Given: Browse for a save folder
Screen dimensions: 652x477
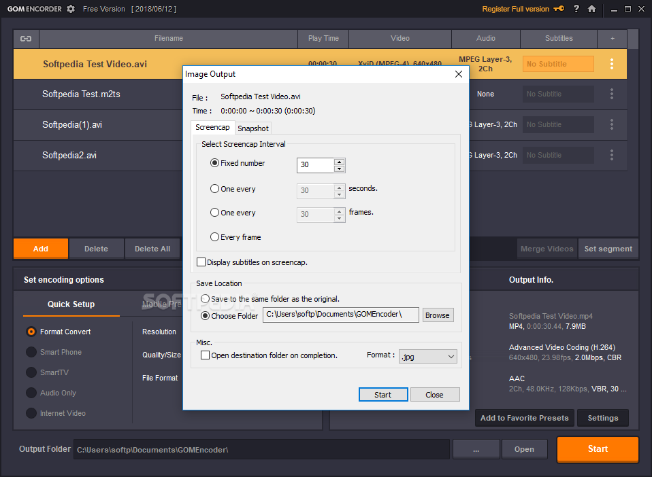Looking at the screenshot, I should (438, 315).
